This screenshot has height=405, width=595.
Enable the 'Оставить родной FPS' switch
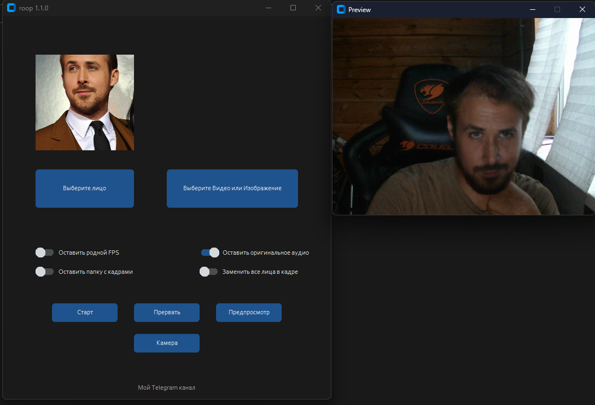[x=45, y=253]
